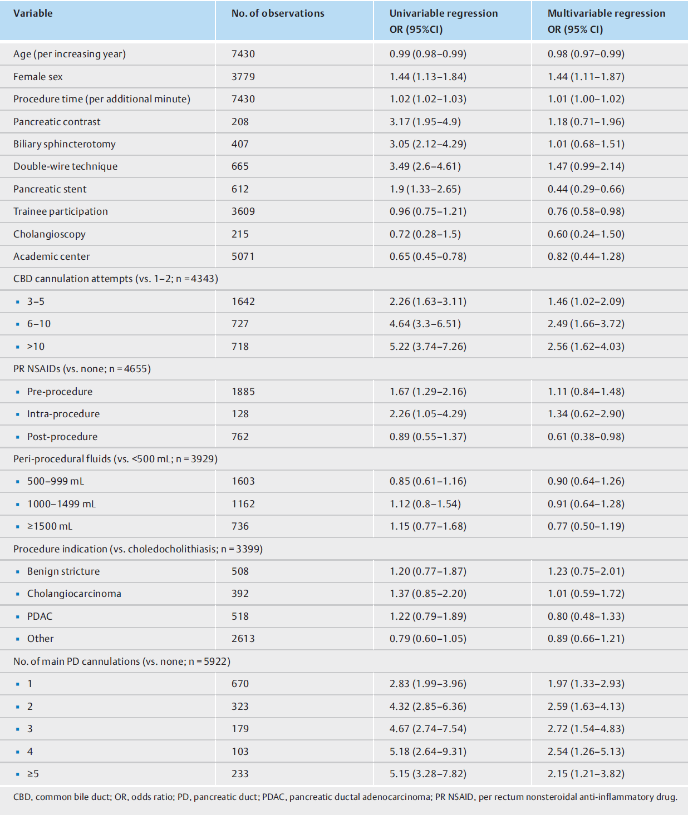Select the 'Multivariable regression' column header
The width and height of the screenshot is (688, 815).
606,13
